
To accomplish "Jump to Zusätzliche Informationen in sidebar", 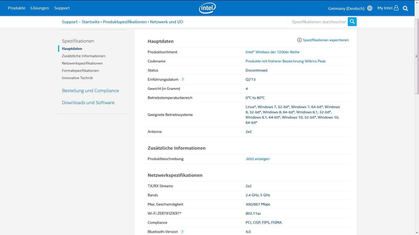I will [84, 56].
